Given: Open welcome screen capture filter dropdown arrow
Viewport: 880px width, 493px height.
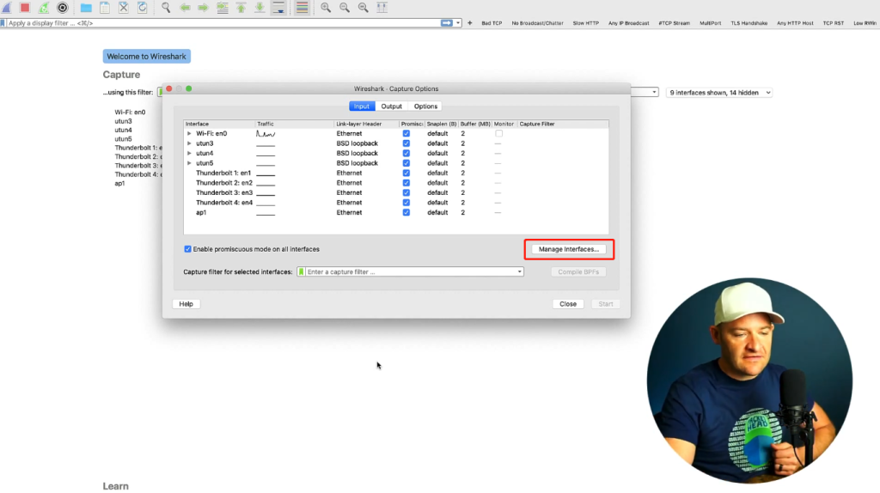Looking at the screenshot, I should [654, 92].
